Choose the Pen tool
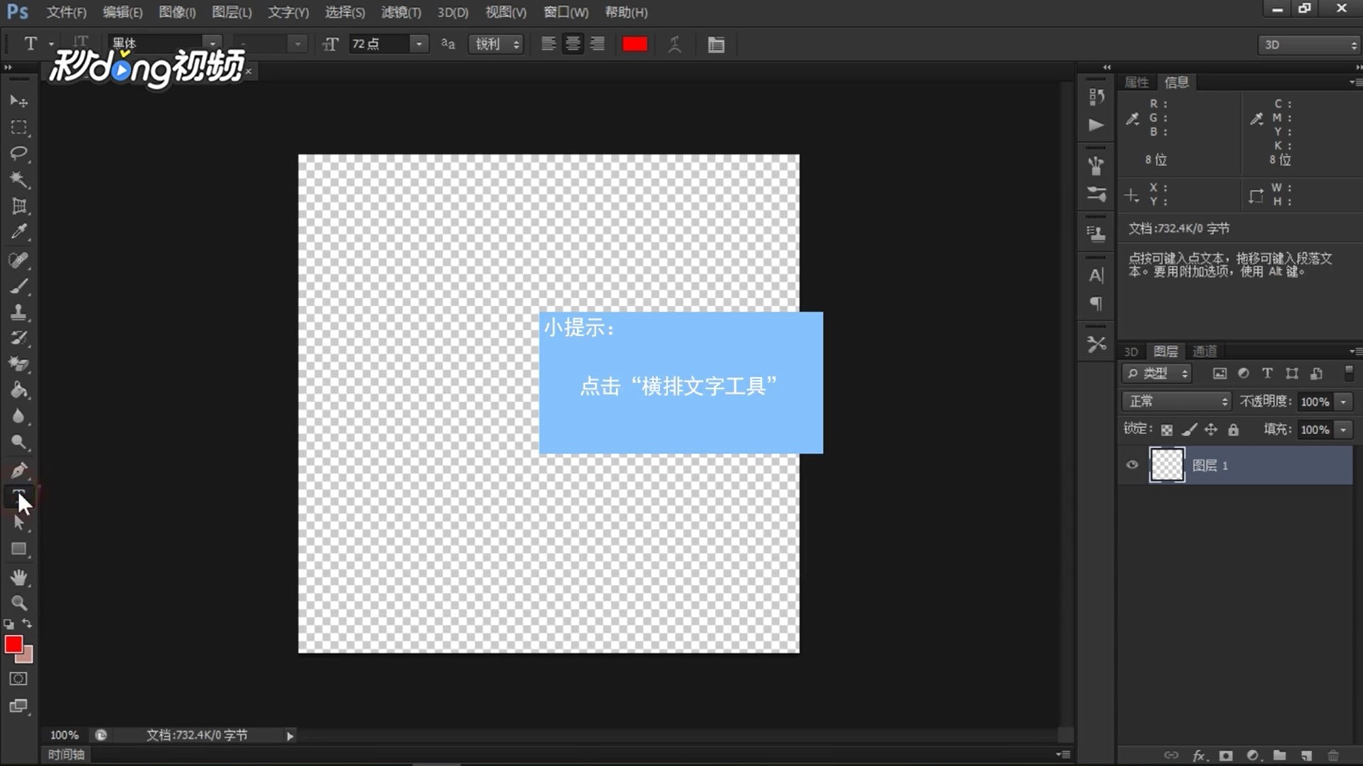The width and height of the screenshot is (1363, 766). [x=18, y=470]
